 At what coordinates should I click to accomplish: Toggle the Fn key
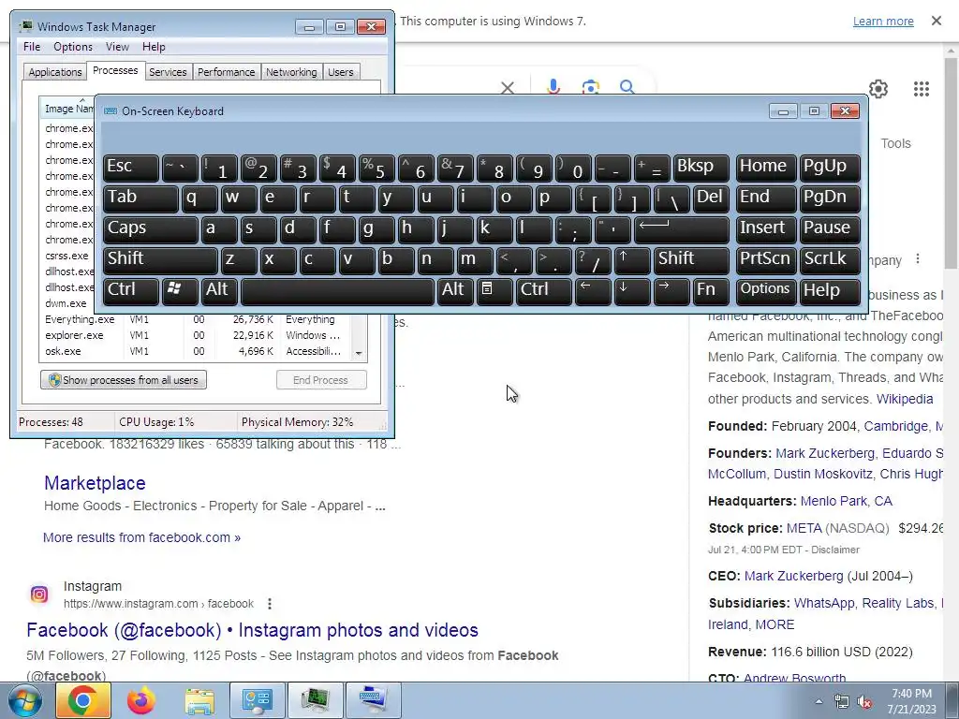click(x=711, y=290)
